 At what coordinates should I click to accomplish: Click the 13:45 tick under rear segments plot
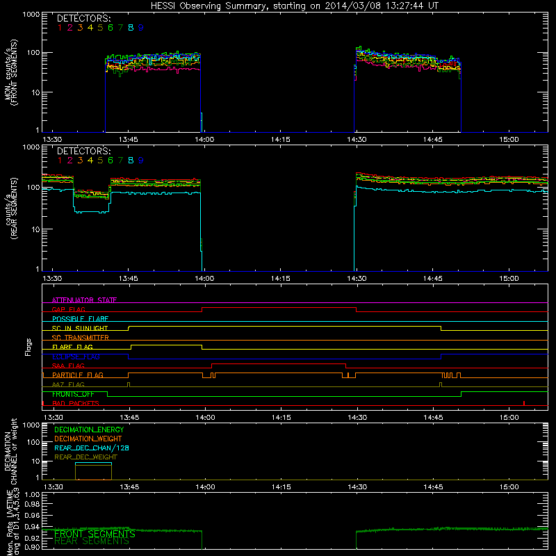(x=129, y=279)
